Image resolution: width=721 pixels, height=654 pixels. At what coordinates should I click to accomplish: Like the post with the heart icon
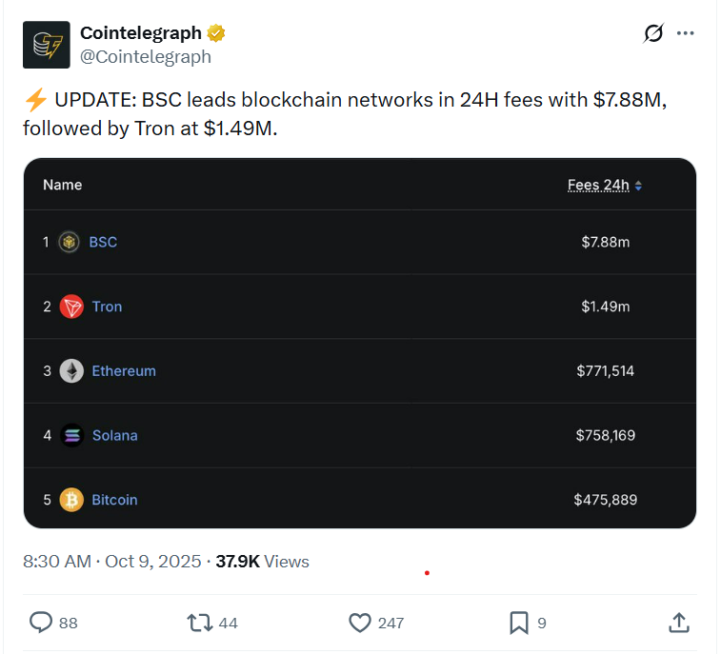pos(359,623)
